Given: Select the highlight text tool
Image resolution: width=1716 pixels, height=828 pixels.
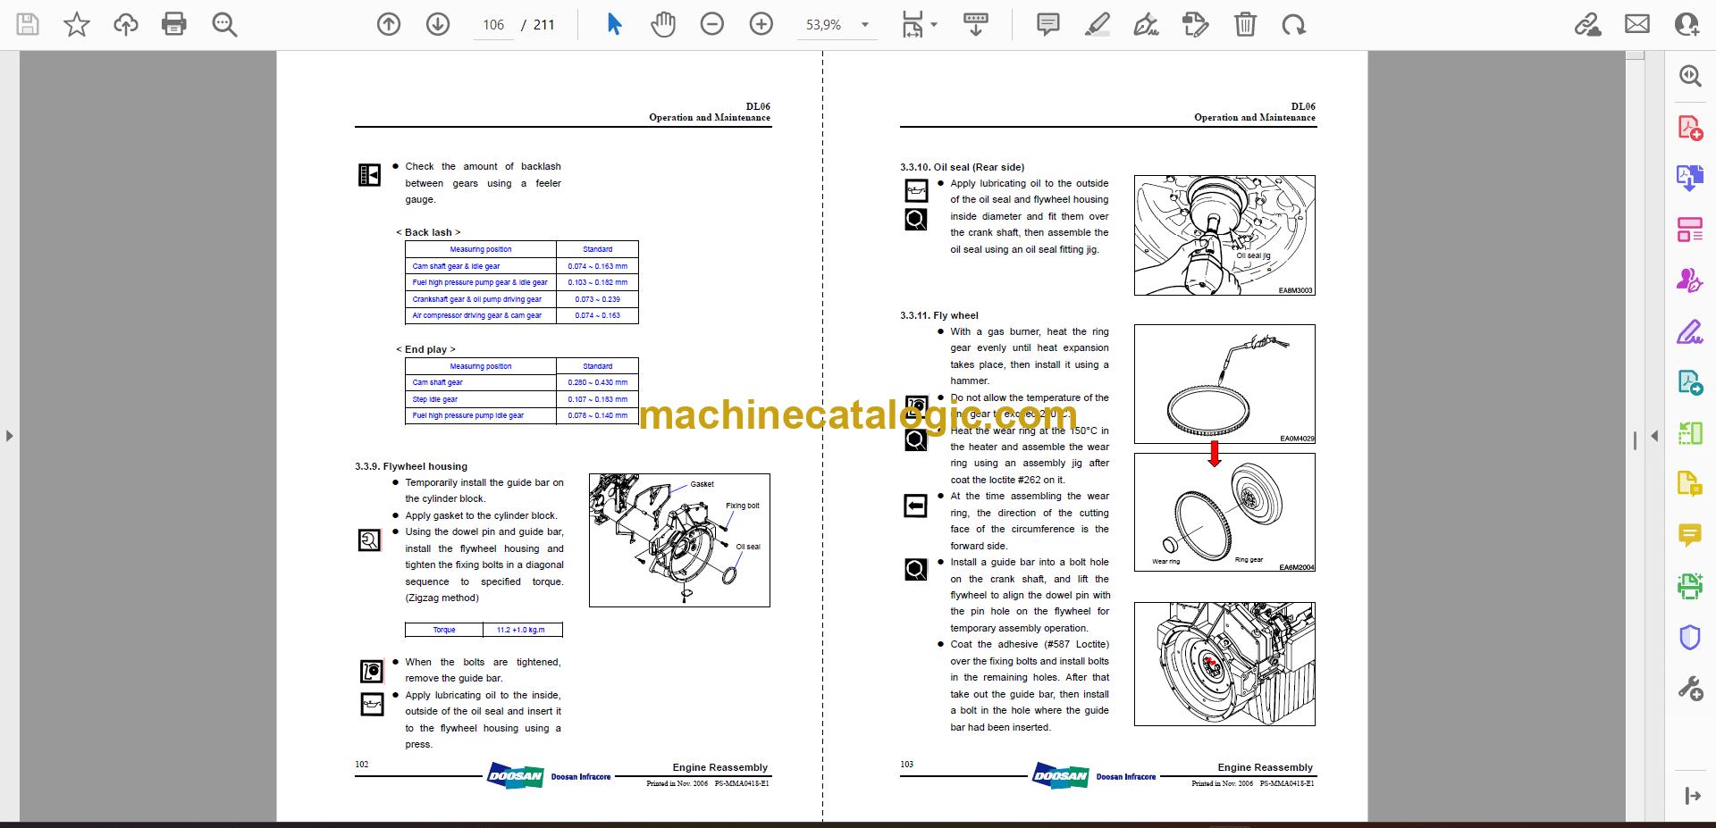Looking at the screenshot, I should pyautogui.click(x=1098, y=24).
